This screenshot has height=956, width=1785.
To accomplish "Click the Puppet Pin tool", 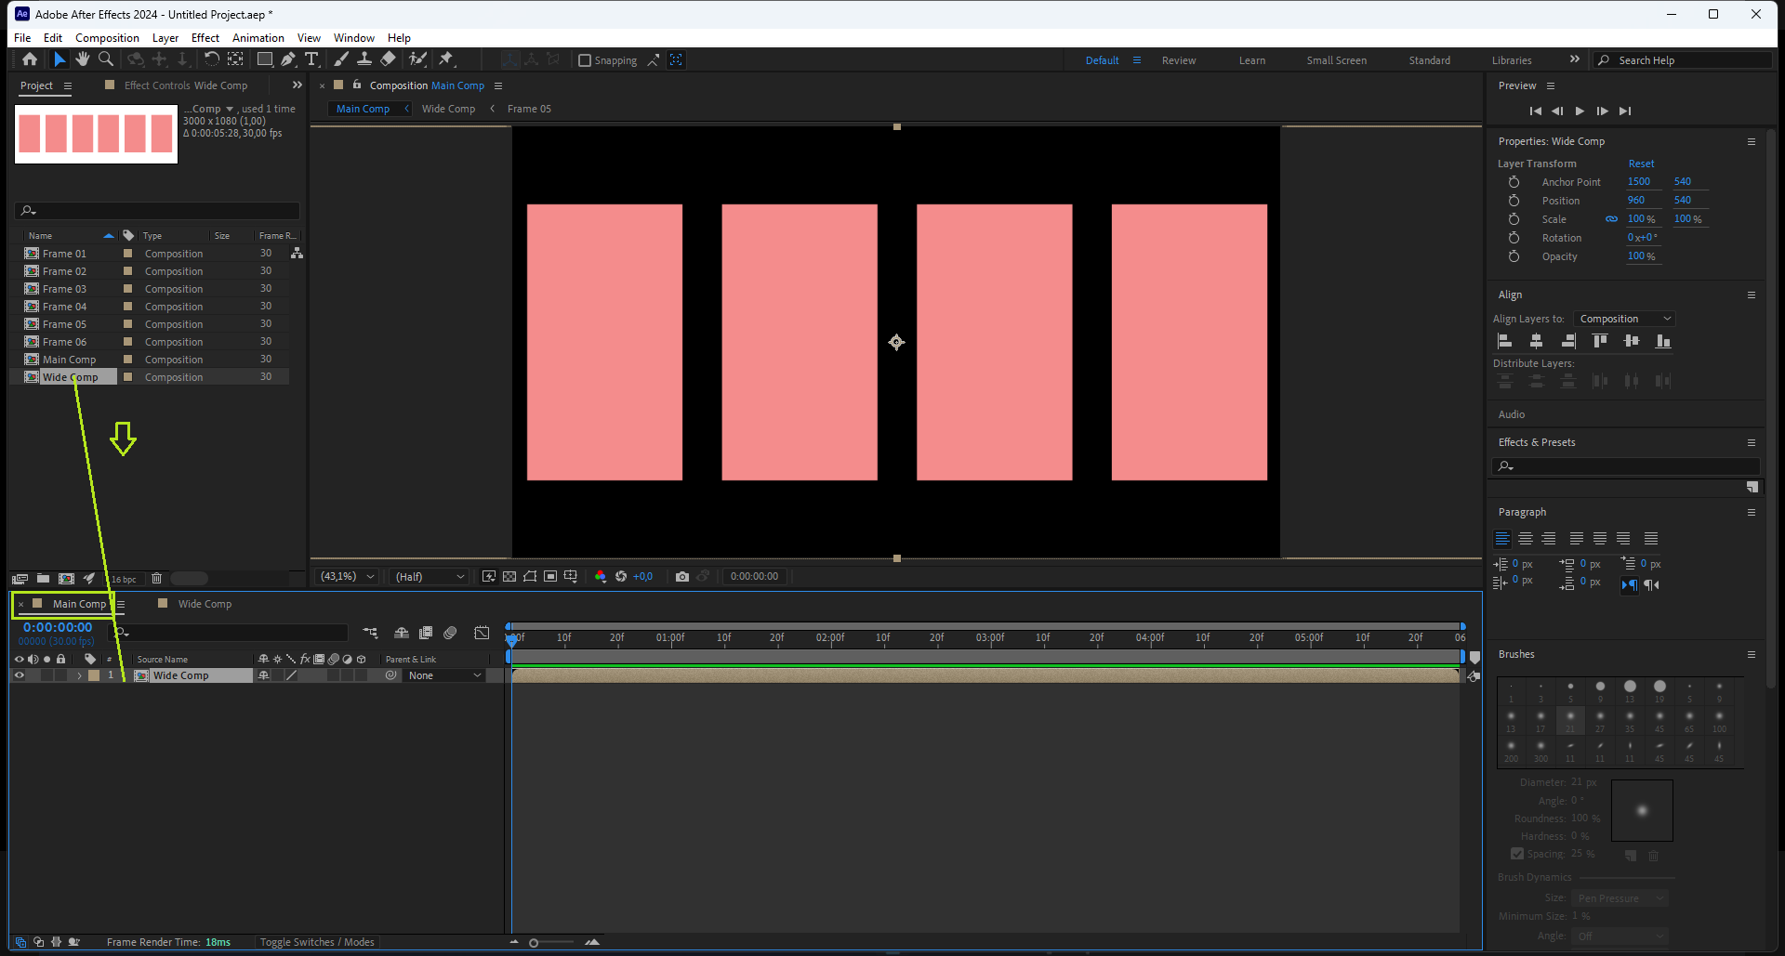I will (446, 59).
